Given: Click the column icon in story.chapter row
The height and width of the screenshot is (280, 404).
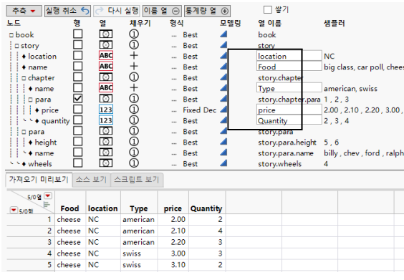Looking at the screenshot, I should coord(106,77).
